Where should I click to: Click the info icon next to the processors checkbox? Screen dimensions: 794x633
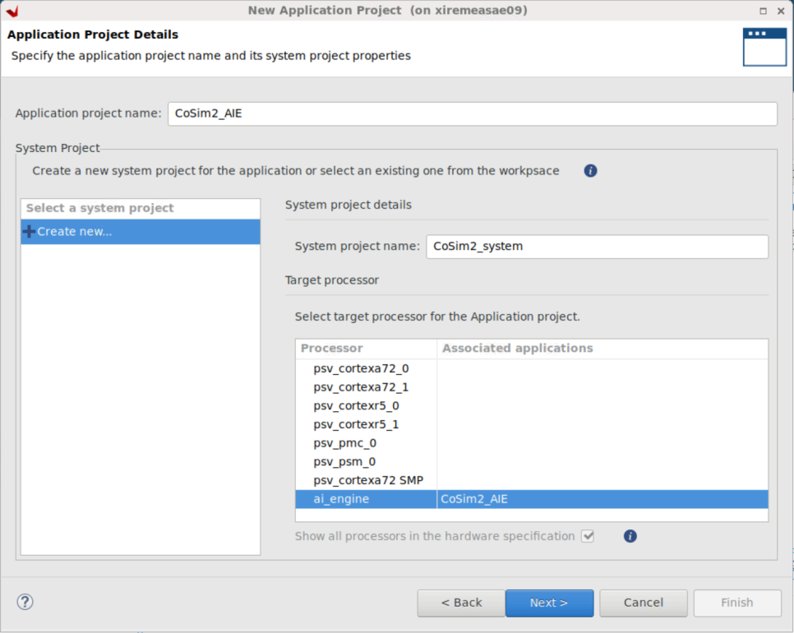point(630,536)
